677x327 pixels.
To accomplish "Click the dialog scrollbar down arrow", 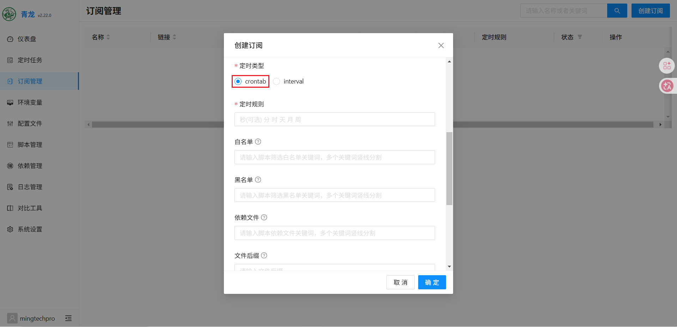I will [x=449, y=267].
